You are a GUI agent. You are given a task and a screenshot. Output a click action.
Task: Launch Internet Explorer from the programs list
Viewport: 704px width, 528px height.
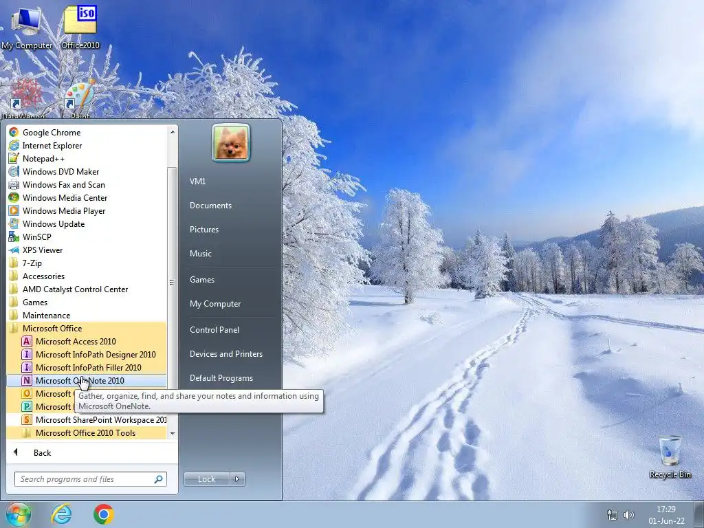[x=86, y=146]
